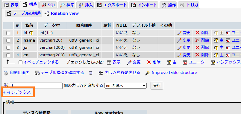This screenshot has width=241, height=114.
Task: Tick the すべてチェックする checkbox
Action: [20, 62]
